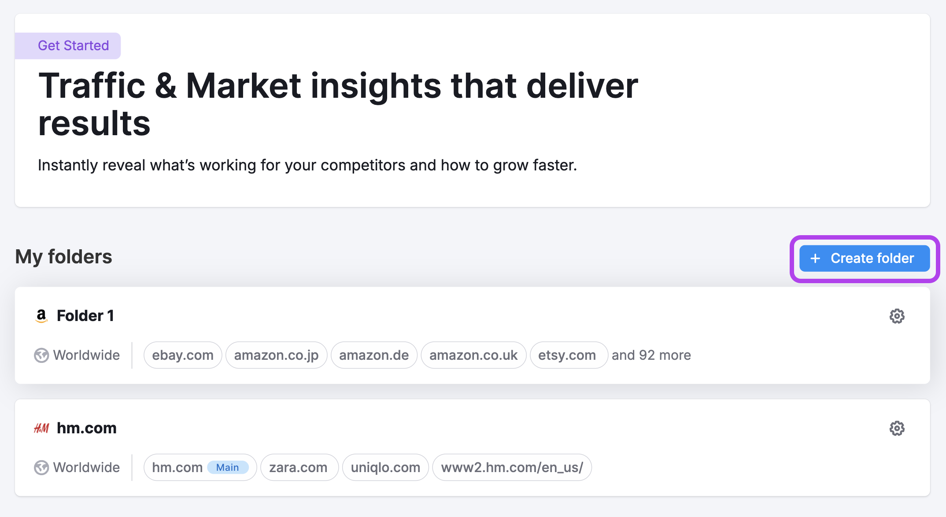Select the ebay.com domain chip
This screenshot has width=946, height=517.
coord(182,355)
